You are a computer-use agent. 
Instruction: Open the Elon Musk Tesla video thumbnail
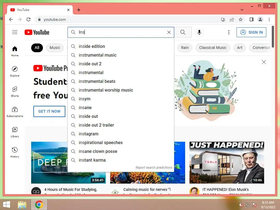pos(227,162)
